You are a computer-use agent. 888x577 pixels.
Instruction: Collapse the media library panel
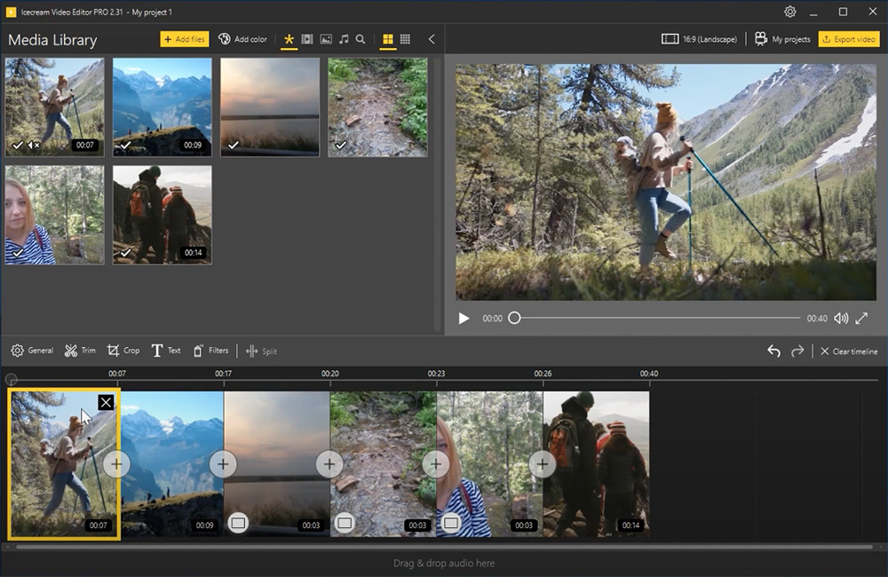432,39
